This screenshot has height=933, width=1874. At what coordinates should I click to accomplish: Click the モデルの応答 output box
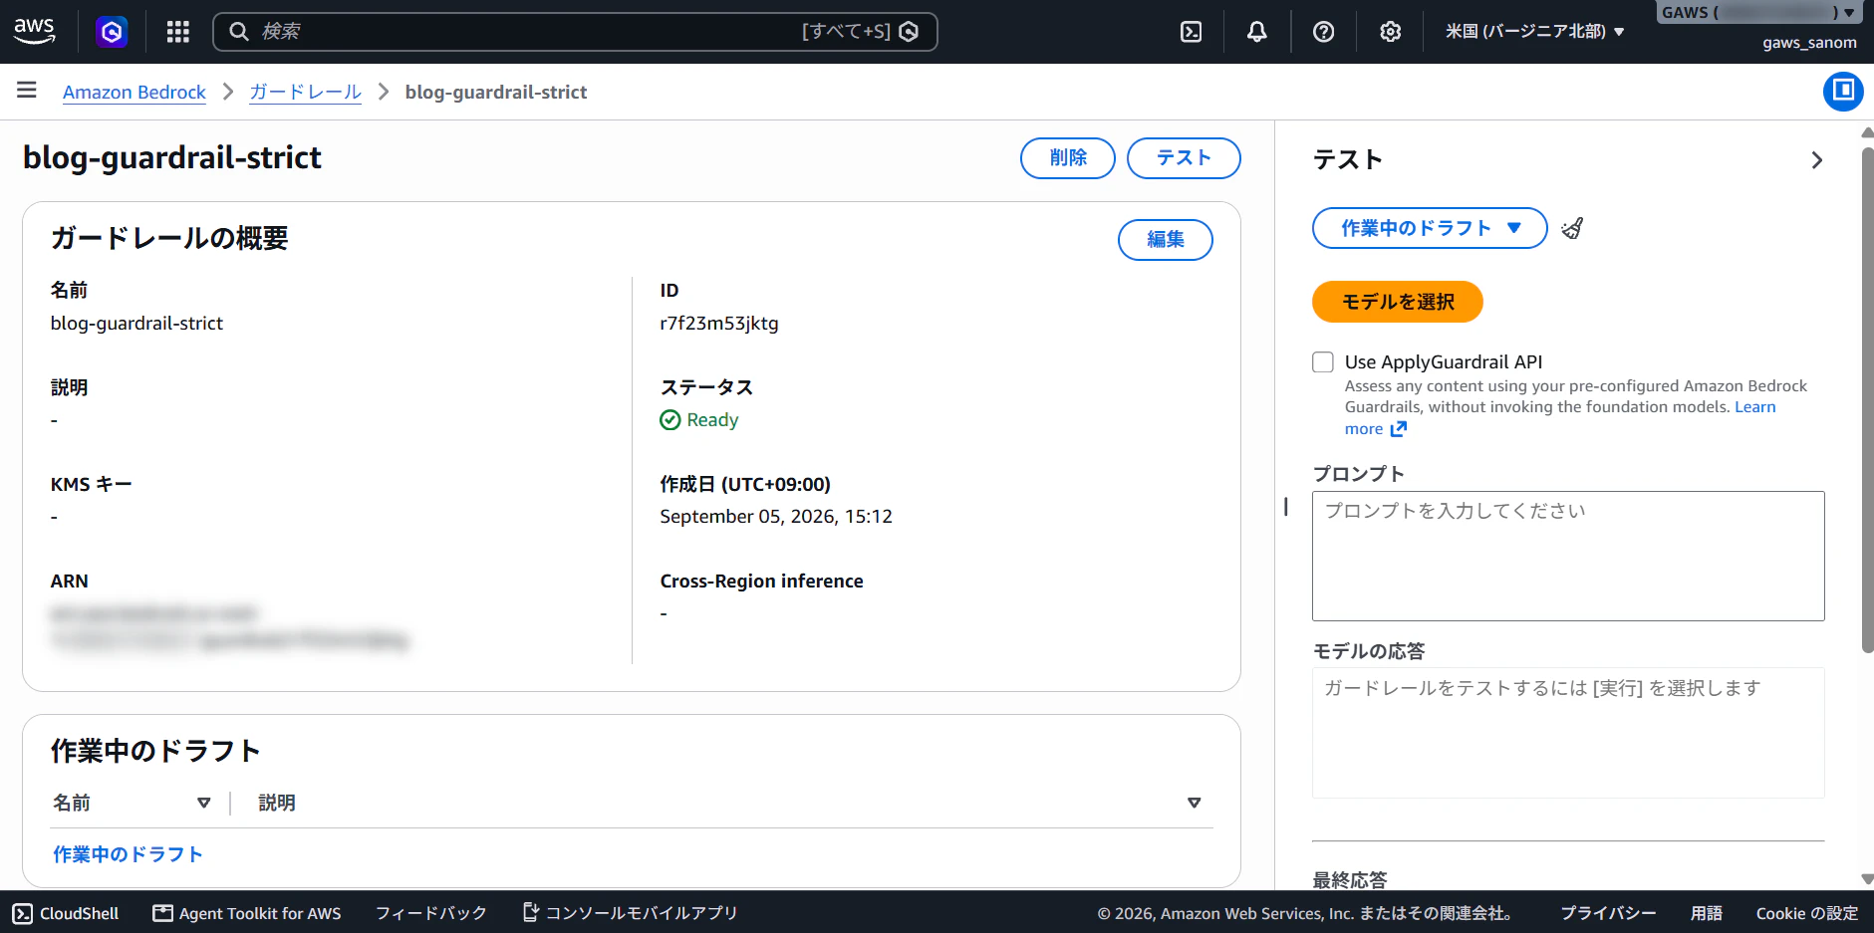pyautogui.click(x=1568, y=733)
